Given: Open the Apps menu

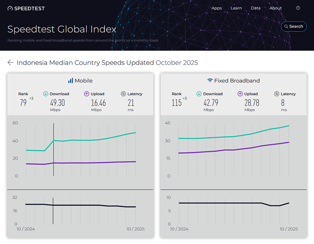Looking at the screenshot, I should [217, 8].
